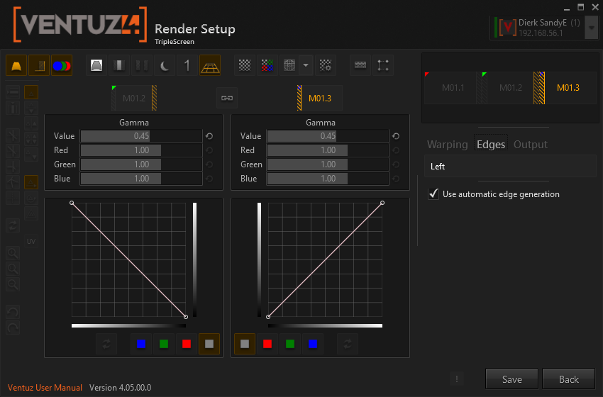Select the colored checkerboard test pattern icon
The width and height of the screenshot is (603, 397).
[x=267, y=66]
